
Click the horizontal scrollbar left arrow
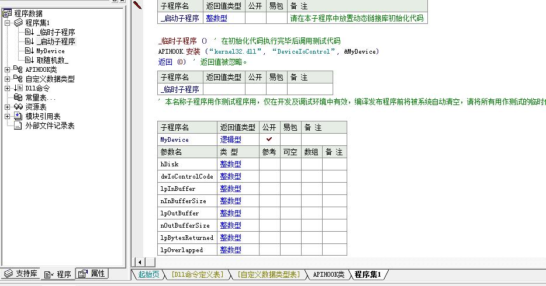(x=140, y=263)
